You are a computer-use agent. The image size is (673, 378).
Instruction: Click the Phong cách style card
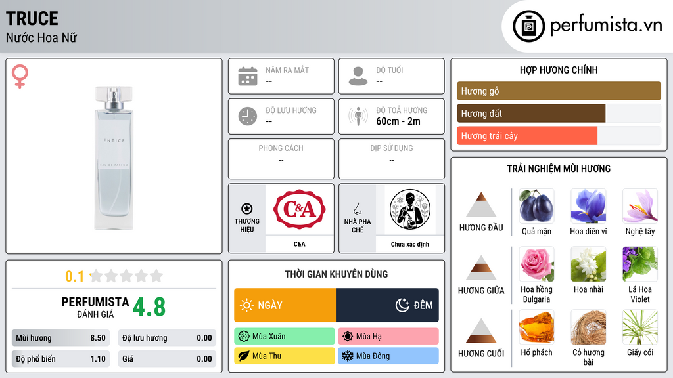281,159
